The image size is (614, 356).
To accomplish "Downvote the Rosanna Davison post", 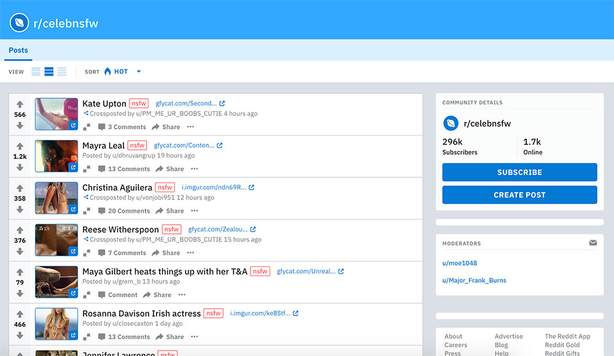I will click(20, 335).
